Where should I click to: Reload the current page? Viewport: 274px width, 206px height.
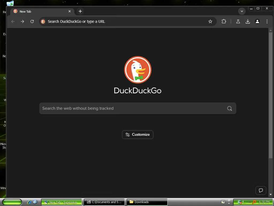coord(32,21)
